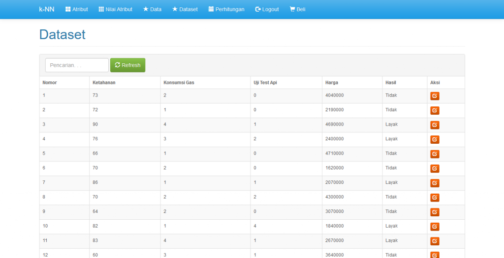Click the Dataset page heading
Screen dimensions: 504x258
pyautogui.click(x=63, y=35)
